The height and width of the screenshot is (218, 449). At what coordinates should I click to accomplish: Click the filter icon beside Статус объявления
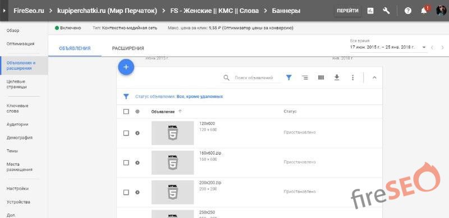tap(126, 97)
